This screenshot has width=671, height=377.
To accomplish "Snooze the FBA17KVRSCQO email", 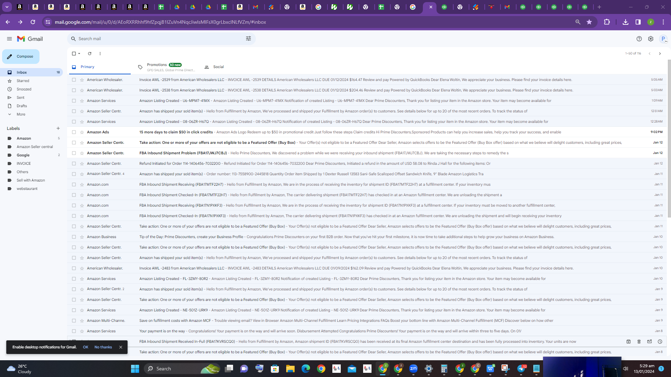I will click(x=660, y=341).
